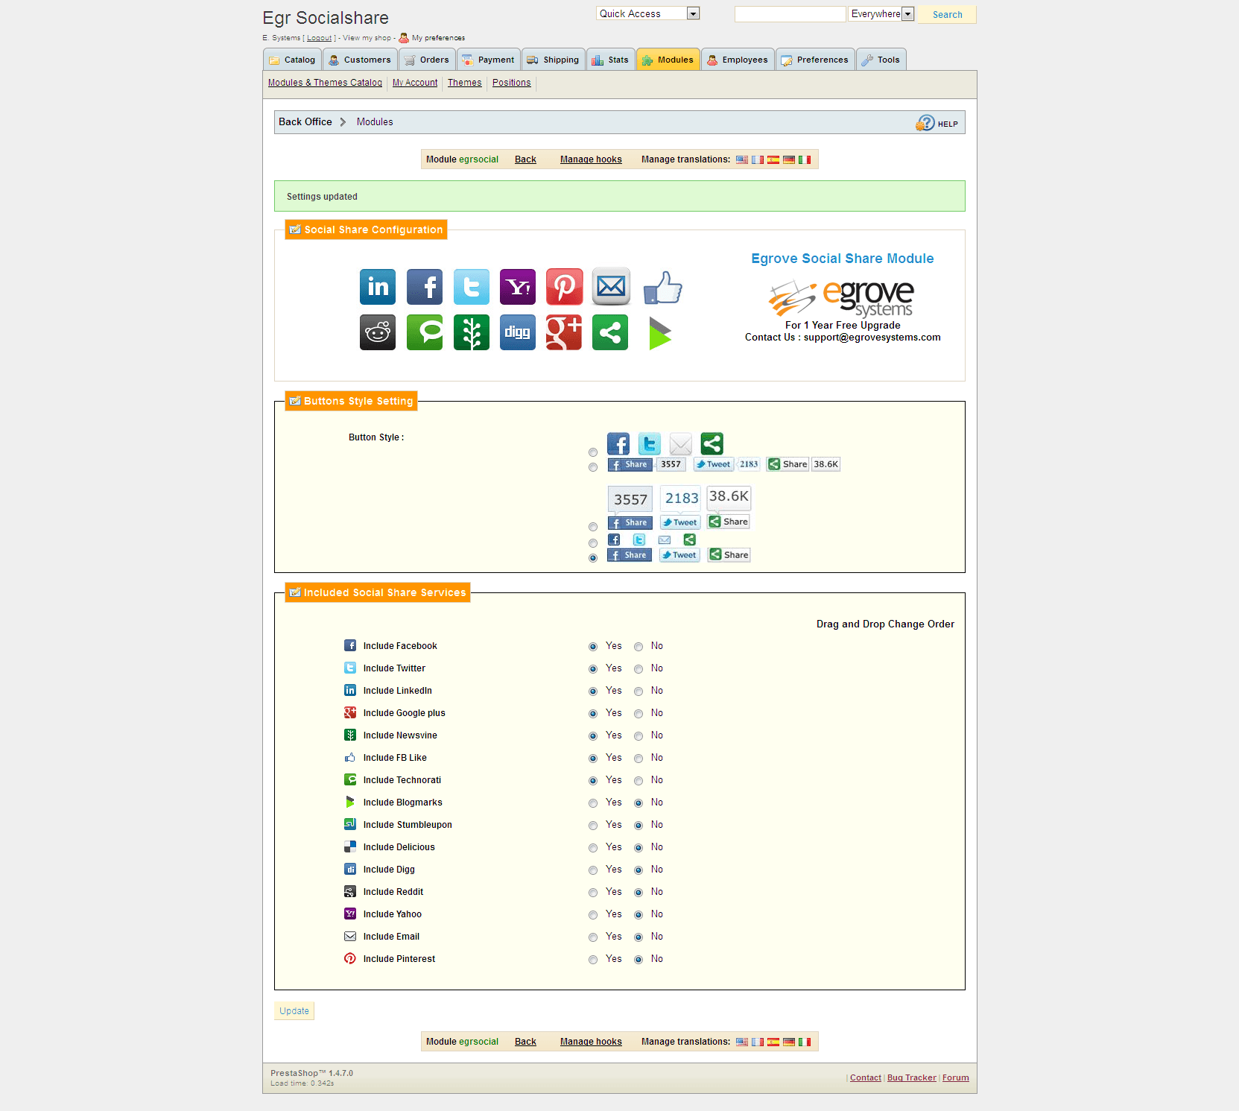Open the Orders tab

coord(427,60)
